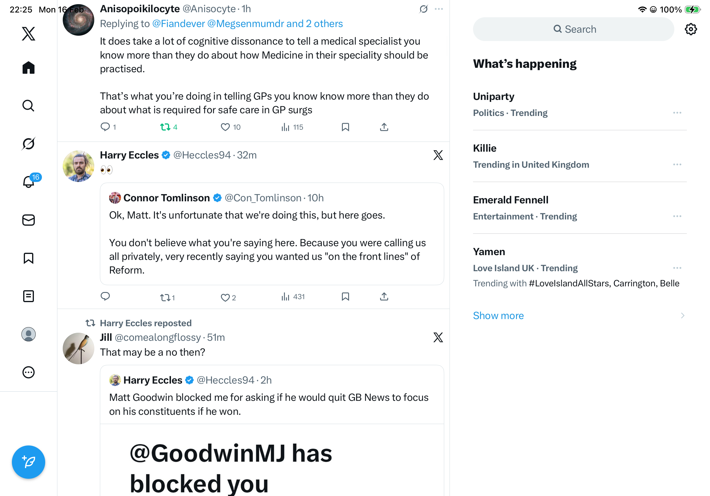Open more options on Anisopoikilocyte's post
710x496 pixels.
(439, 9)
